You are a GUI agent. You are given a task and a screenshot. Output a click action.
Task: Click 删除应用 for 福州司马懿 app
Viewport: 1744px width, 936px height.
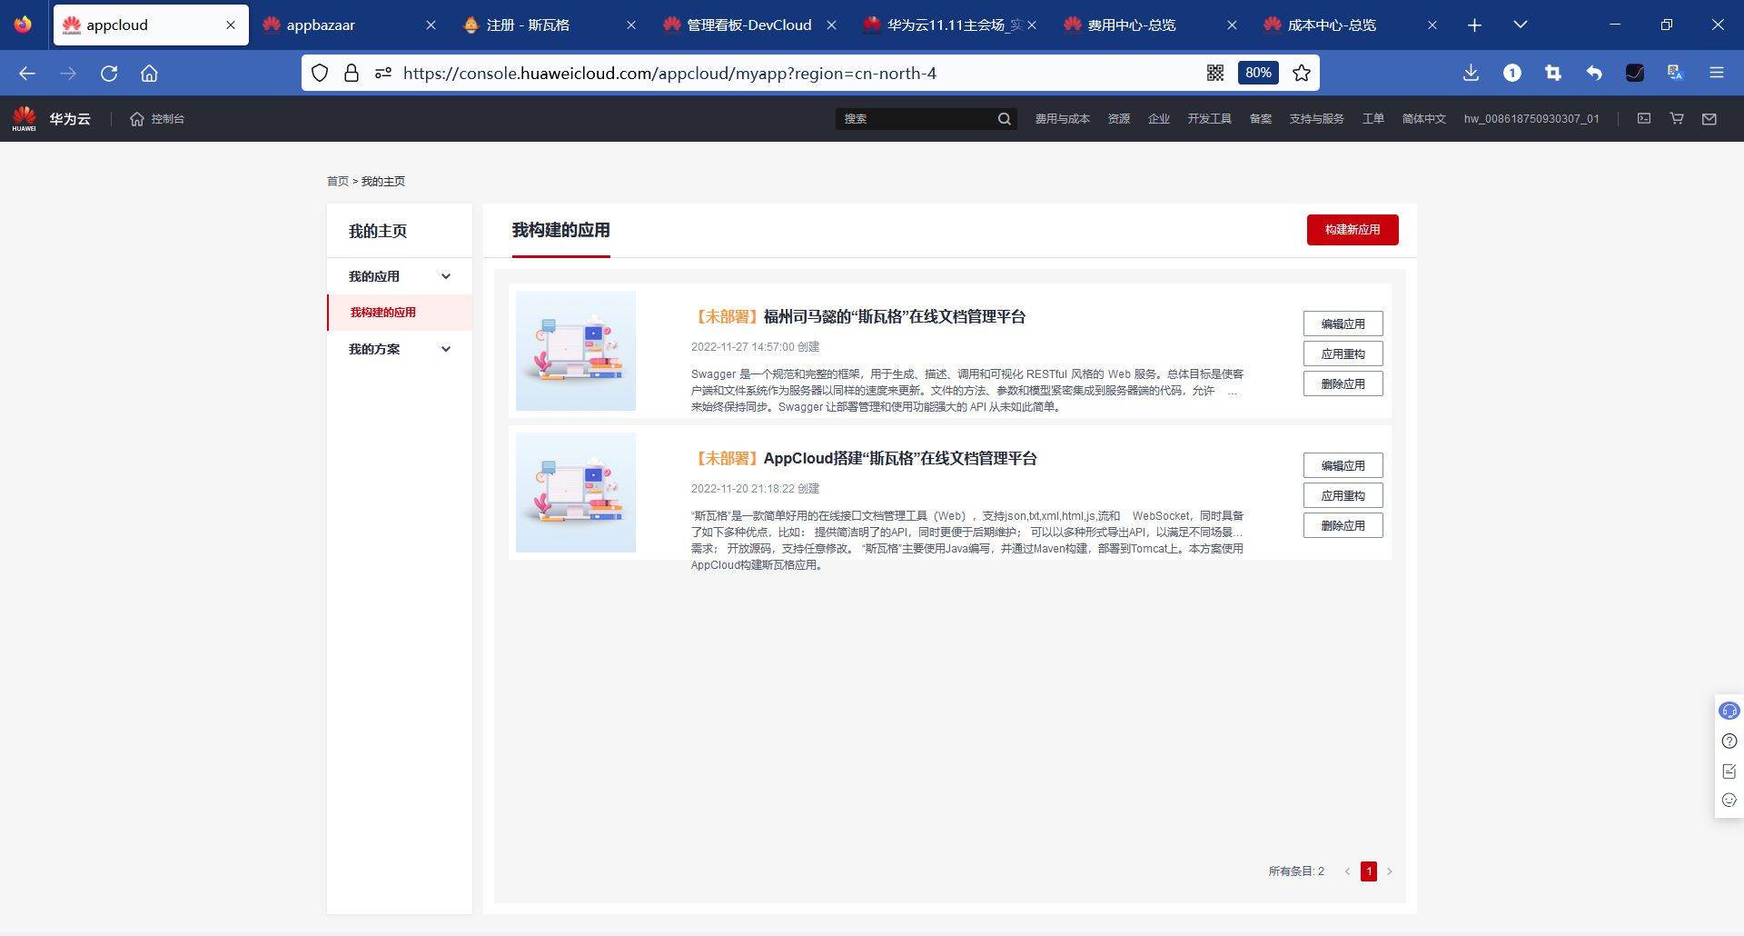(1343, 383)
